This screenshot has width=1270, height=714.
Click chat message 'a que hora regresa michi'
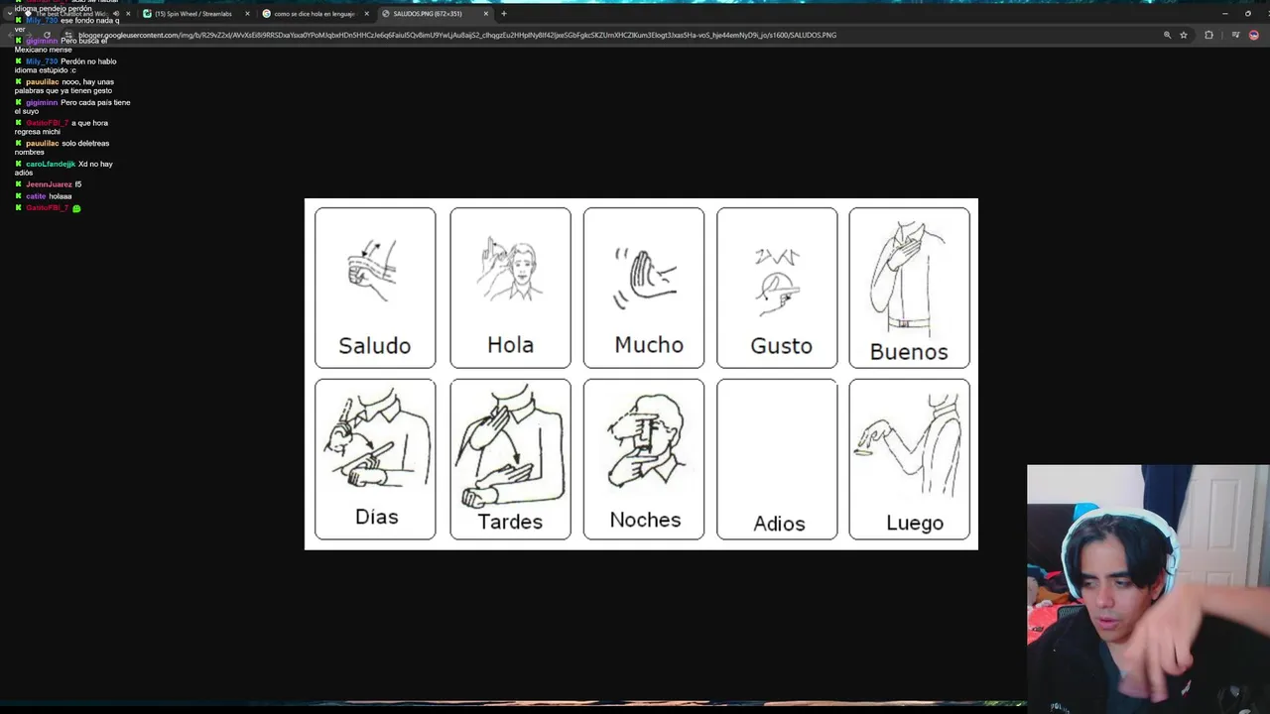coord(62,127)
